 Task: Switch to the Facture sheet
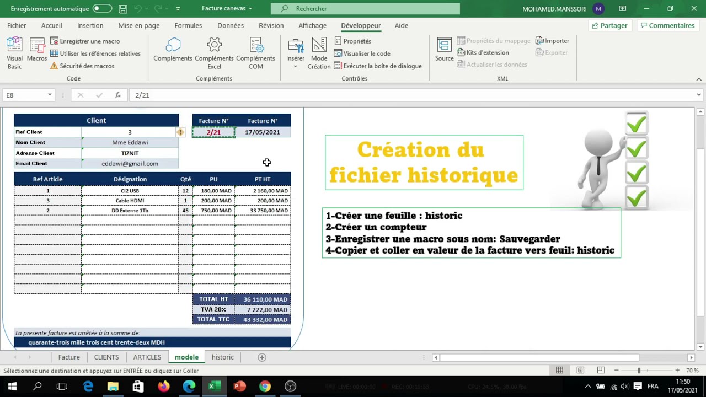pos(69,357)
